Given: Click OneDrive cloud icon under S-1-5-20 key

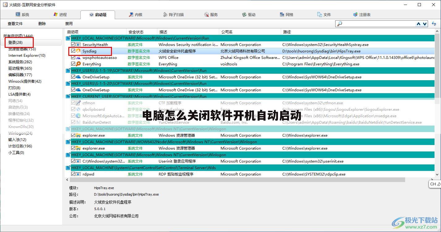Looking at the screenshot, I should point(78,90).
